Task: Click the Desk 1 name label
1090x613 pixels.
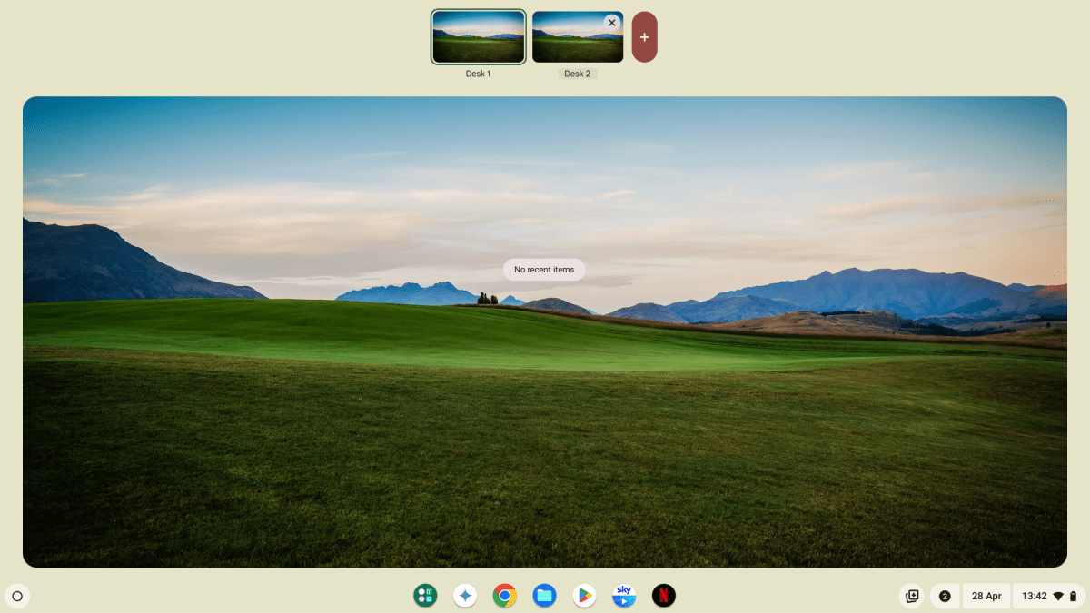Action: pyautogui.click(x=478, y=73)
